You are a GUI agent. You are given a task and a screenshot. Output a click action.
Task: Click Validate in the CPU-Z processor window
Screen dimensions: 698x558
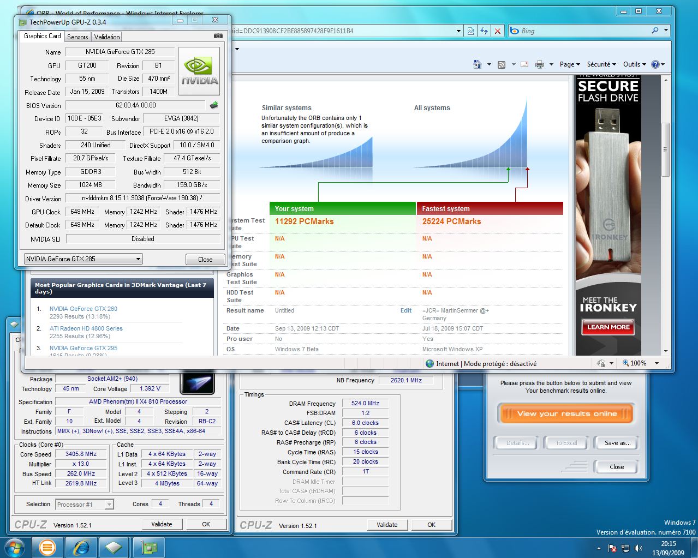(162, 524)
